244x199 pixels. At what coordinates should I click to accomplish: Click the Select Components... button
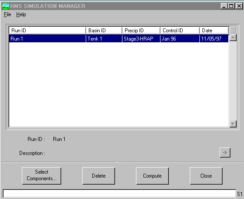[x=42, y=176]
